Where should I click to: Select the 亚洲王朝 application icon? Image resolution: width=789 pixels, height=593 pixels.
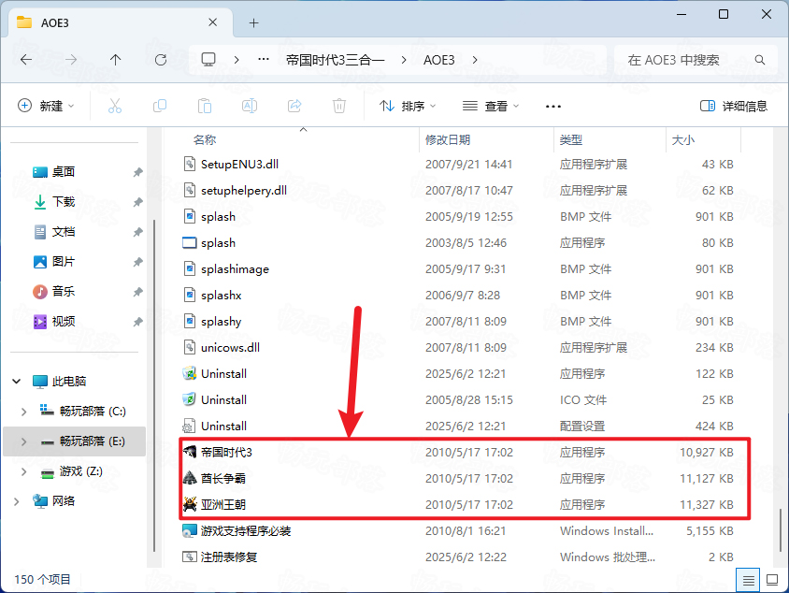click(x=189, y=504)
